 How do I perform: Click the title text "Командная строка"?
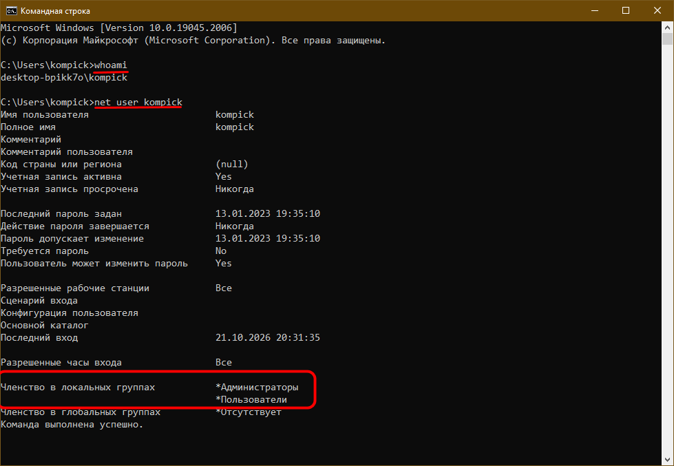coord(56,11)
